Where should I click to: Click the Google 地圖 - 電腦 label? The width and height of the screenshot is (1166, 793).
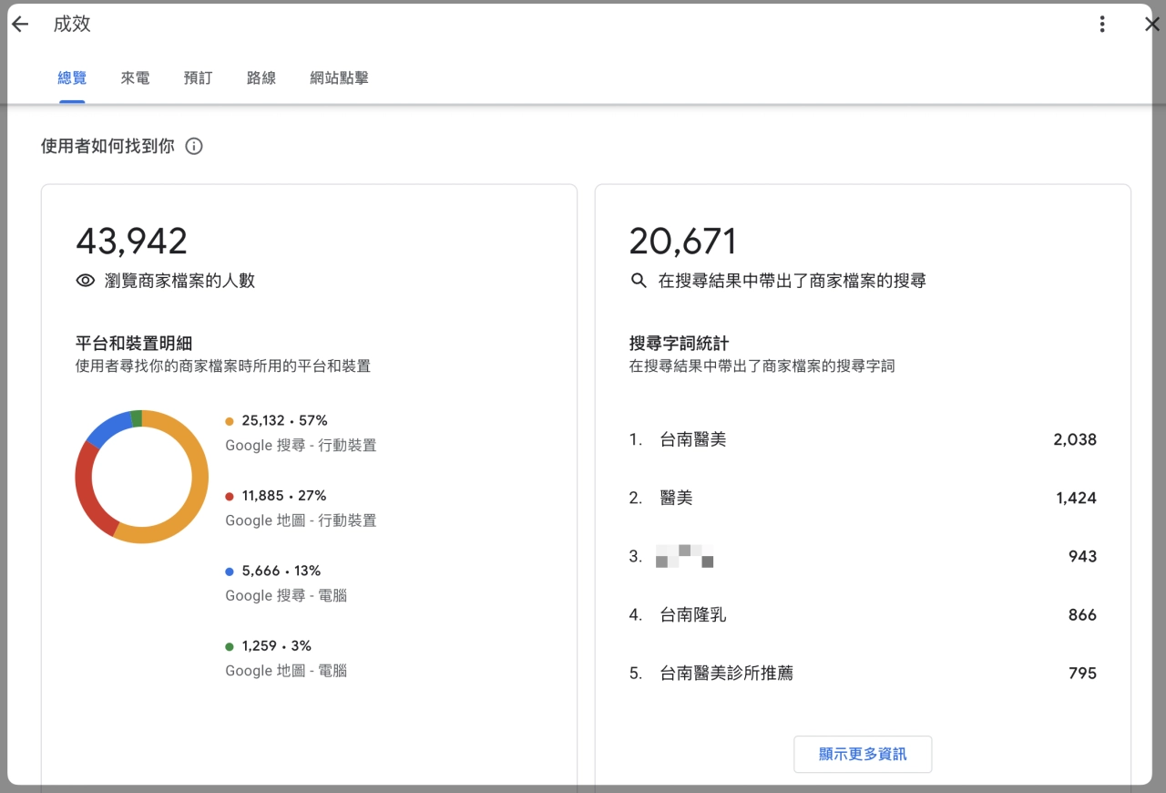(x=286, y=671)
